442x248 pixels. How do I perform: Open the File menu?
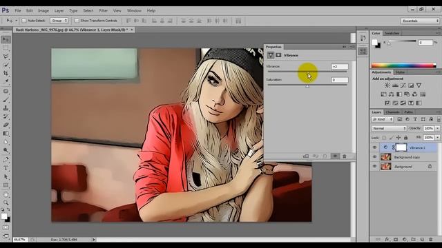(x=18, y=11)
